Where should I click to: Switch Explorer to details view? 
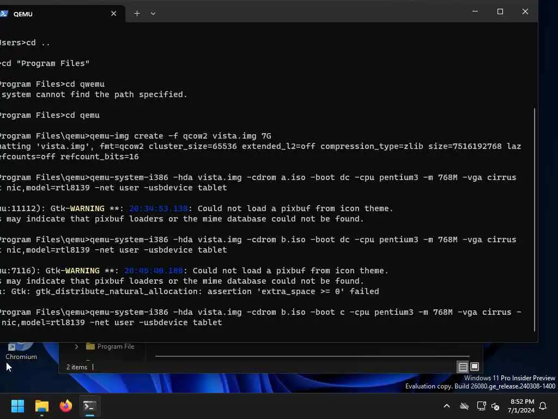[x=463, y=367]
